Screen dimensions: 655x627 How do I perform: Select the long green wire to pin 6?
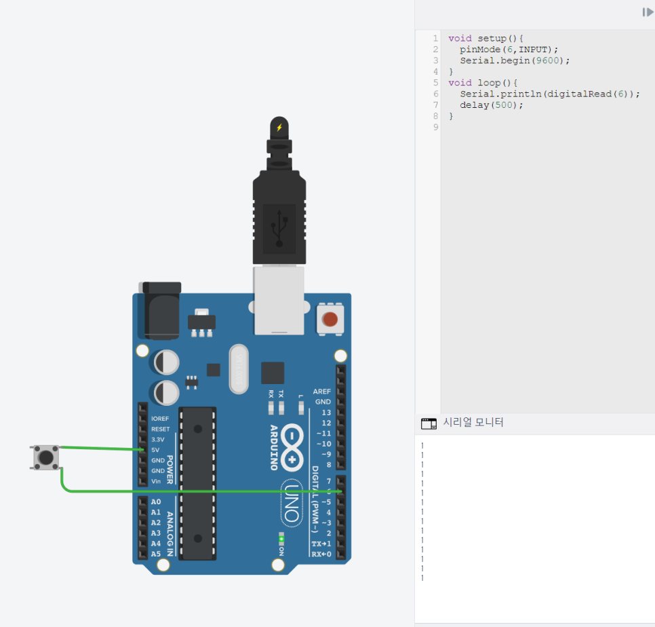[203, 491]
